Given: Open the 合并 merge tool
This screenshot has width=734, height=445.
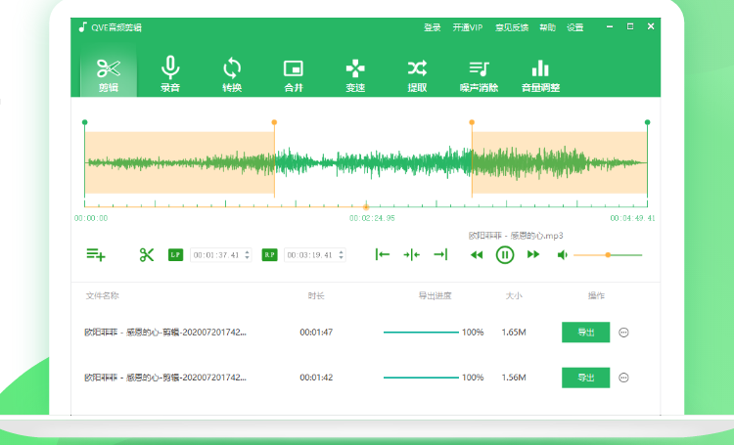Looking at the screenshot, I should 294,74.
